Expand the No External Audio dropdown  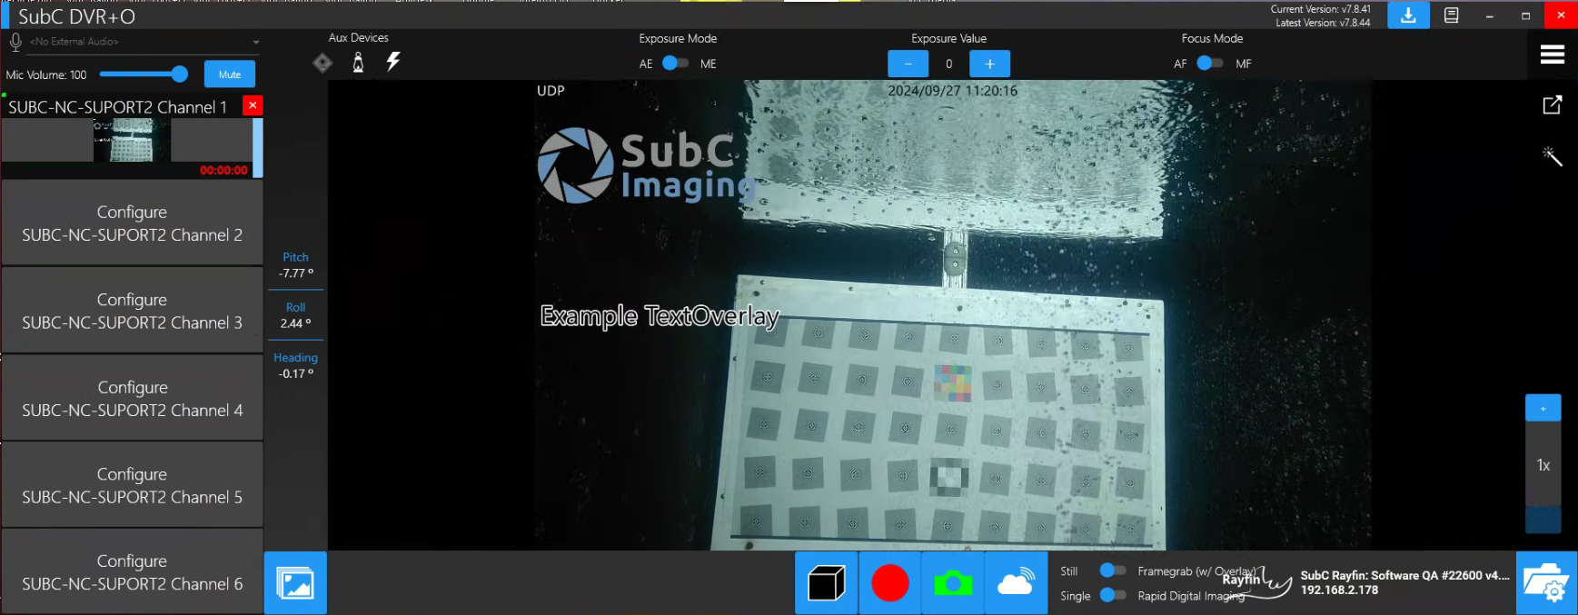tap(256, 42)
